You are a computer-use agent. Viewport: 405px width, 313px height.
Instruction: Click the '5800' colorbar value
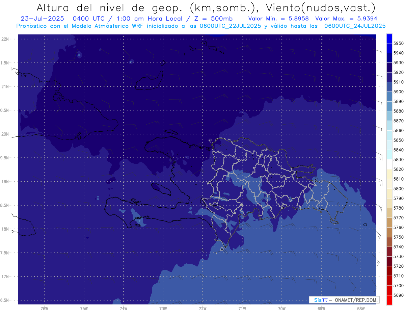click(x=398, y=189)
